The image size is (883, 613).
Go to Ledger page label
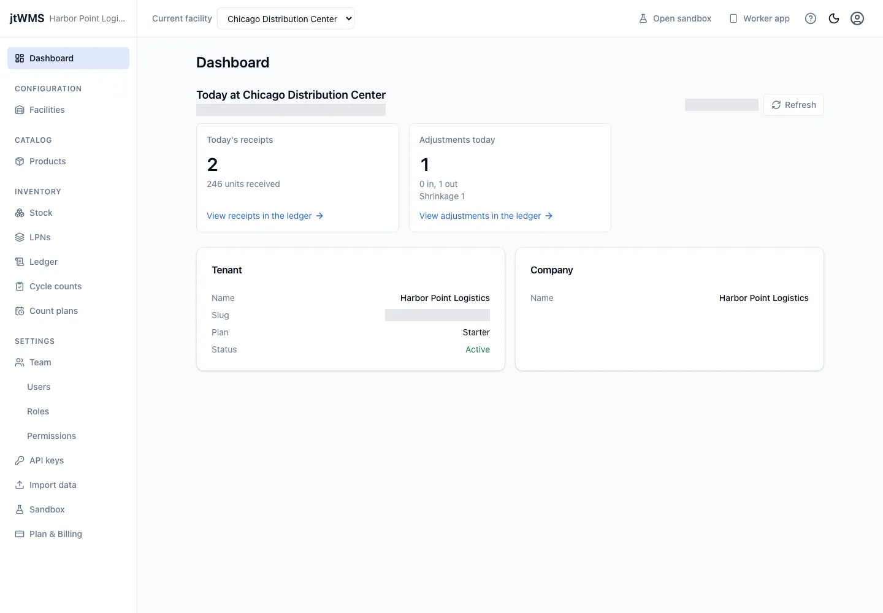[44, 262]
